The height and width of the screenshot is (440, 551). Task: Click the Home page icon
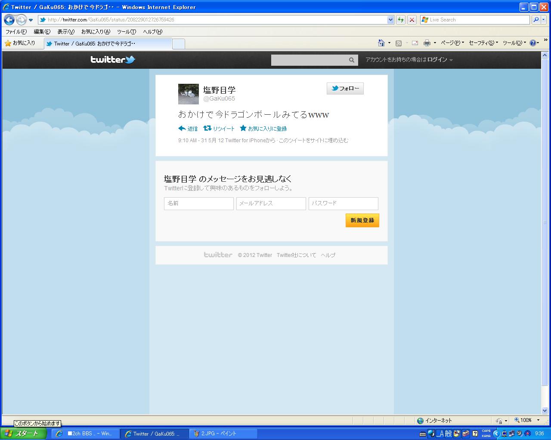[x=381, y=43]
